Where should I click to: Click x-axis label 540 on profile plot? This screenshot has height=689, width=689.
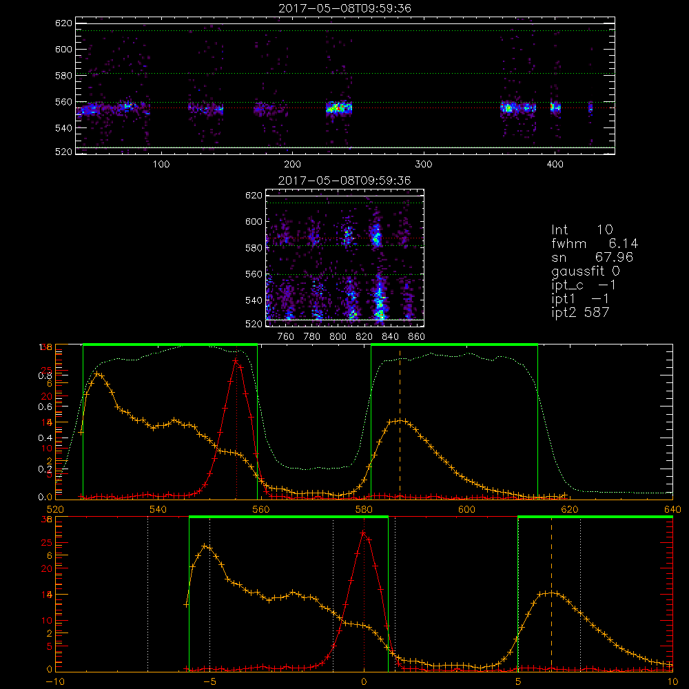[x=158, y=509]
